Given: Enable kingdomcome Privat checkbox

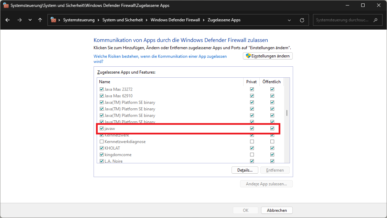Looking at the screenshot, I should [x=252, y=155].
